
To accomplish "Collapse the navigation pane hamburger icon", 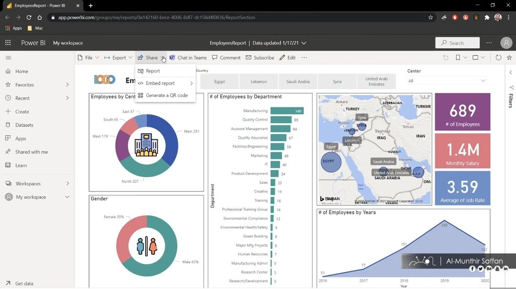I will tap(8, 58).
